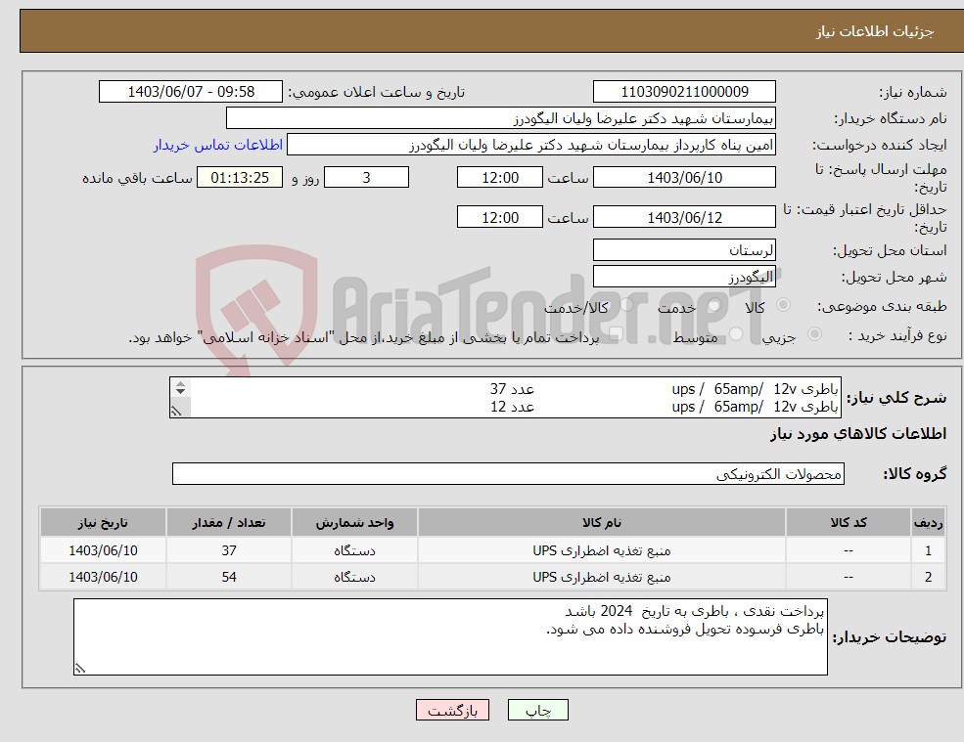This screenshot has height=742, width=964.
Task: Click the price validity time 12:00 field
Action: (500, 217)
